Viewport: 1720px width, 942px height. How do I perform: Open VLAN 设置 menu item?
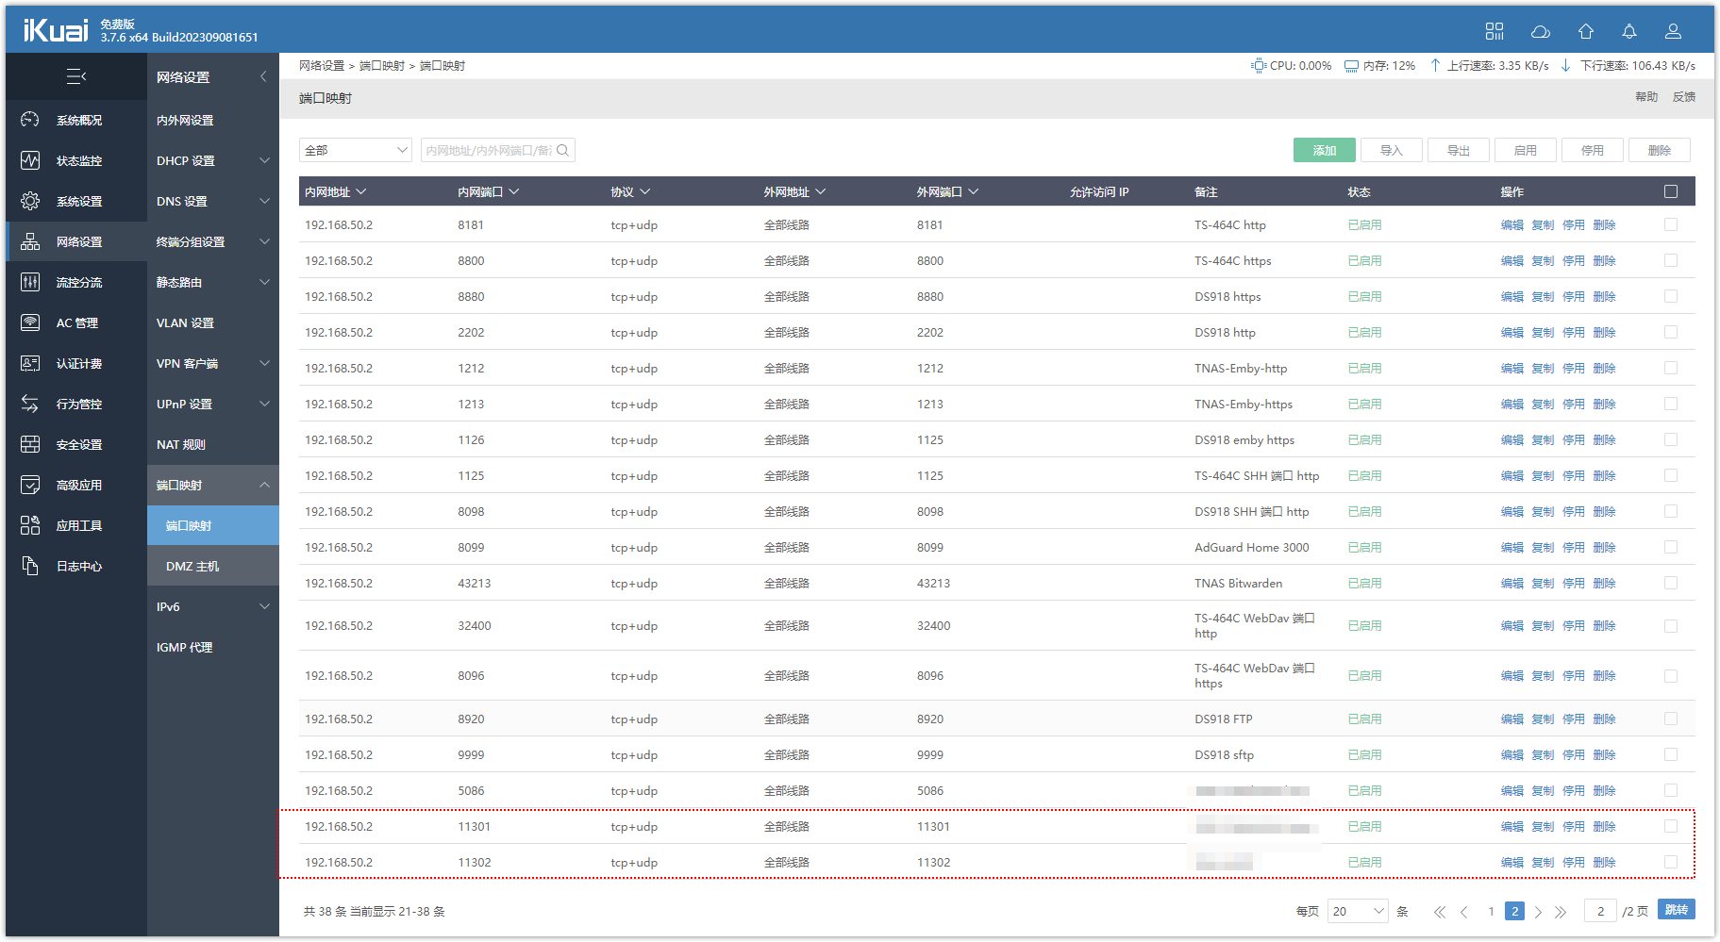pos(213,322)
